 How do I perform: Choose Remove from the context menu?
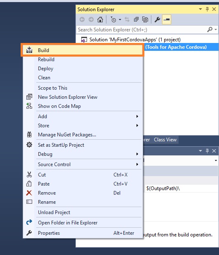coord(82,193)
